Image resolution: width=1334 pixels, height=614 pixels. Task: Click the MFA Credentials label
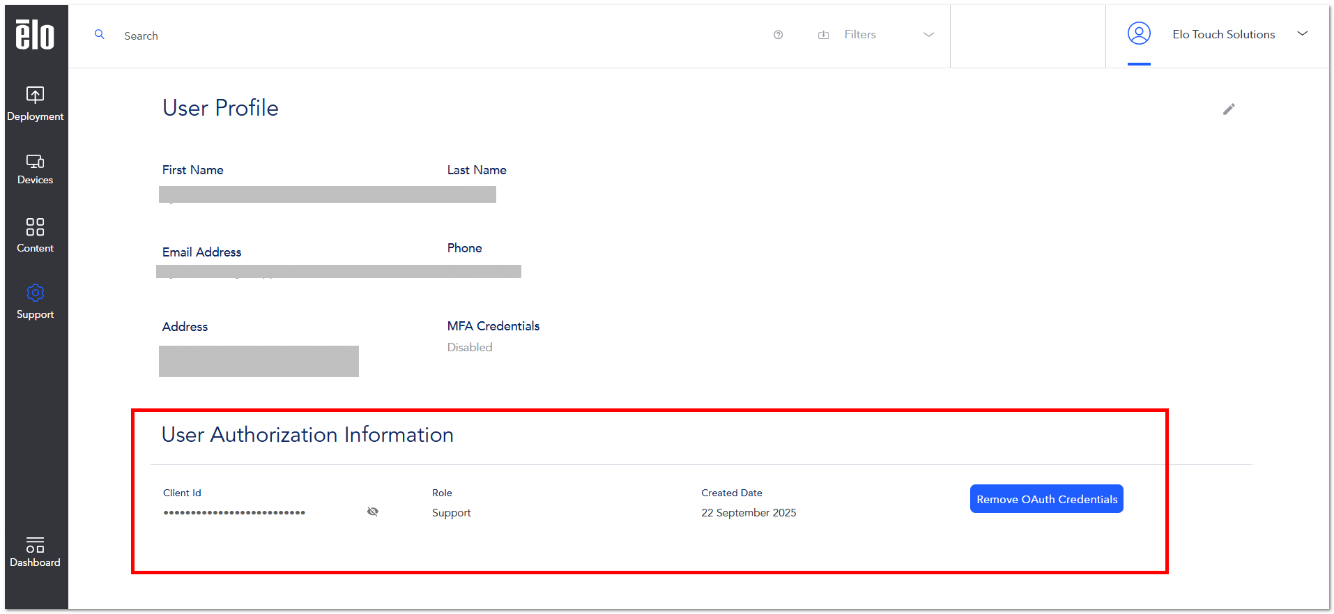[x=493, y=326]
